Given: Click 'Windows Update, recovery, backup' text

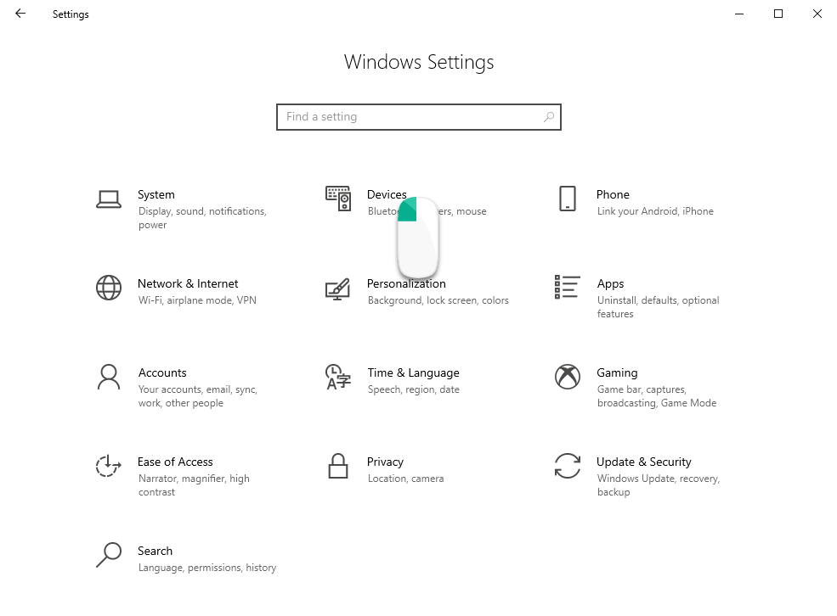Looking at the screenshot, I should pos(659,485).
